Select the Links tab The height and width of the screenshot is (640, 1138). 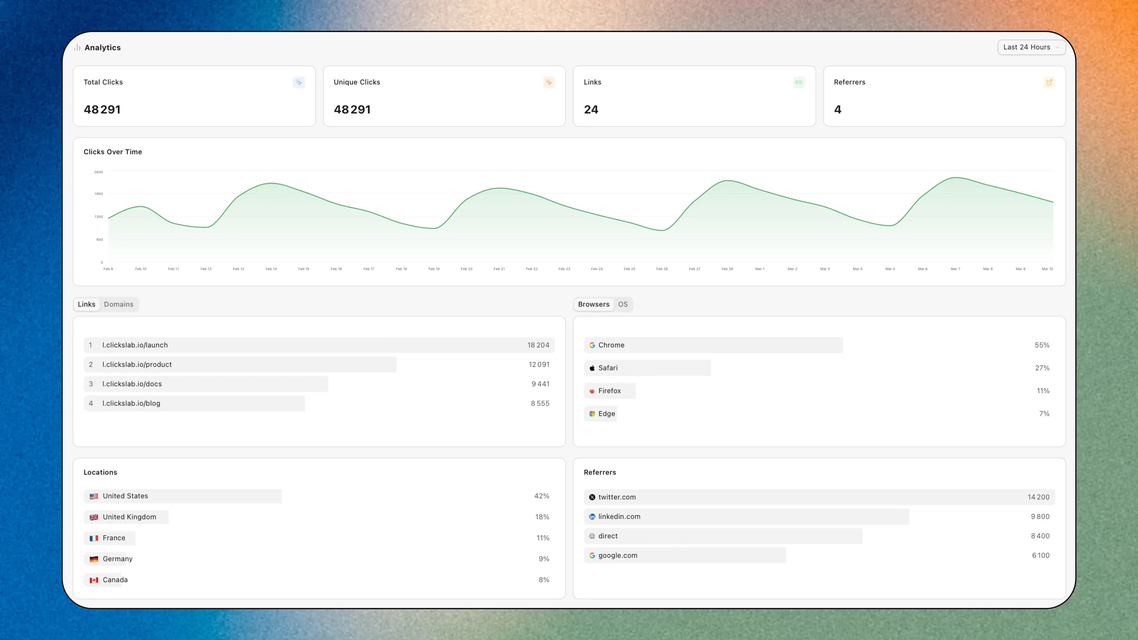tap(87, 304)
